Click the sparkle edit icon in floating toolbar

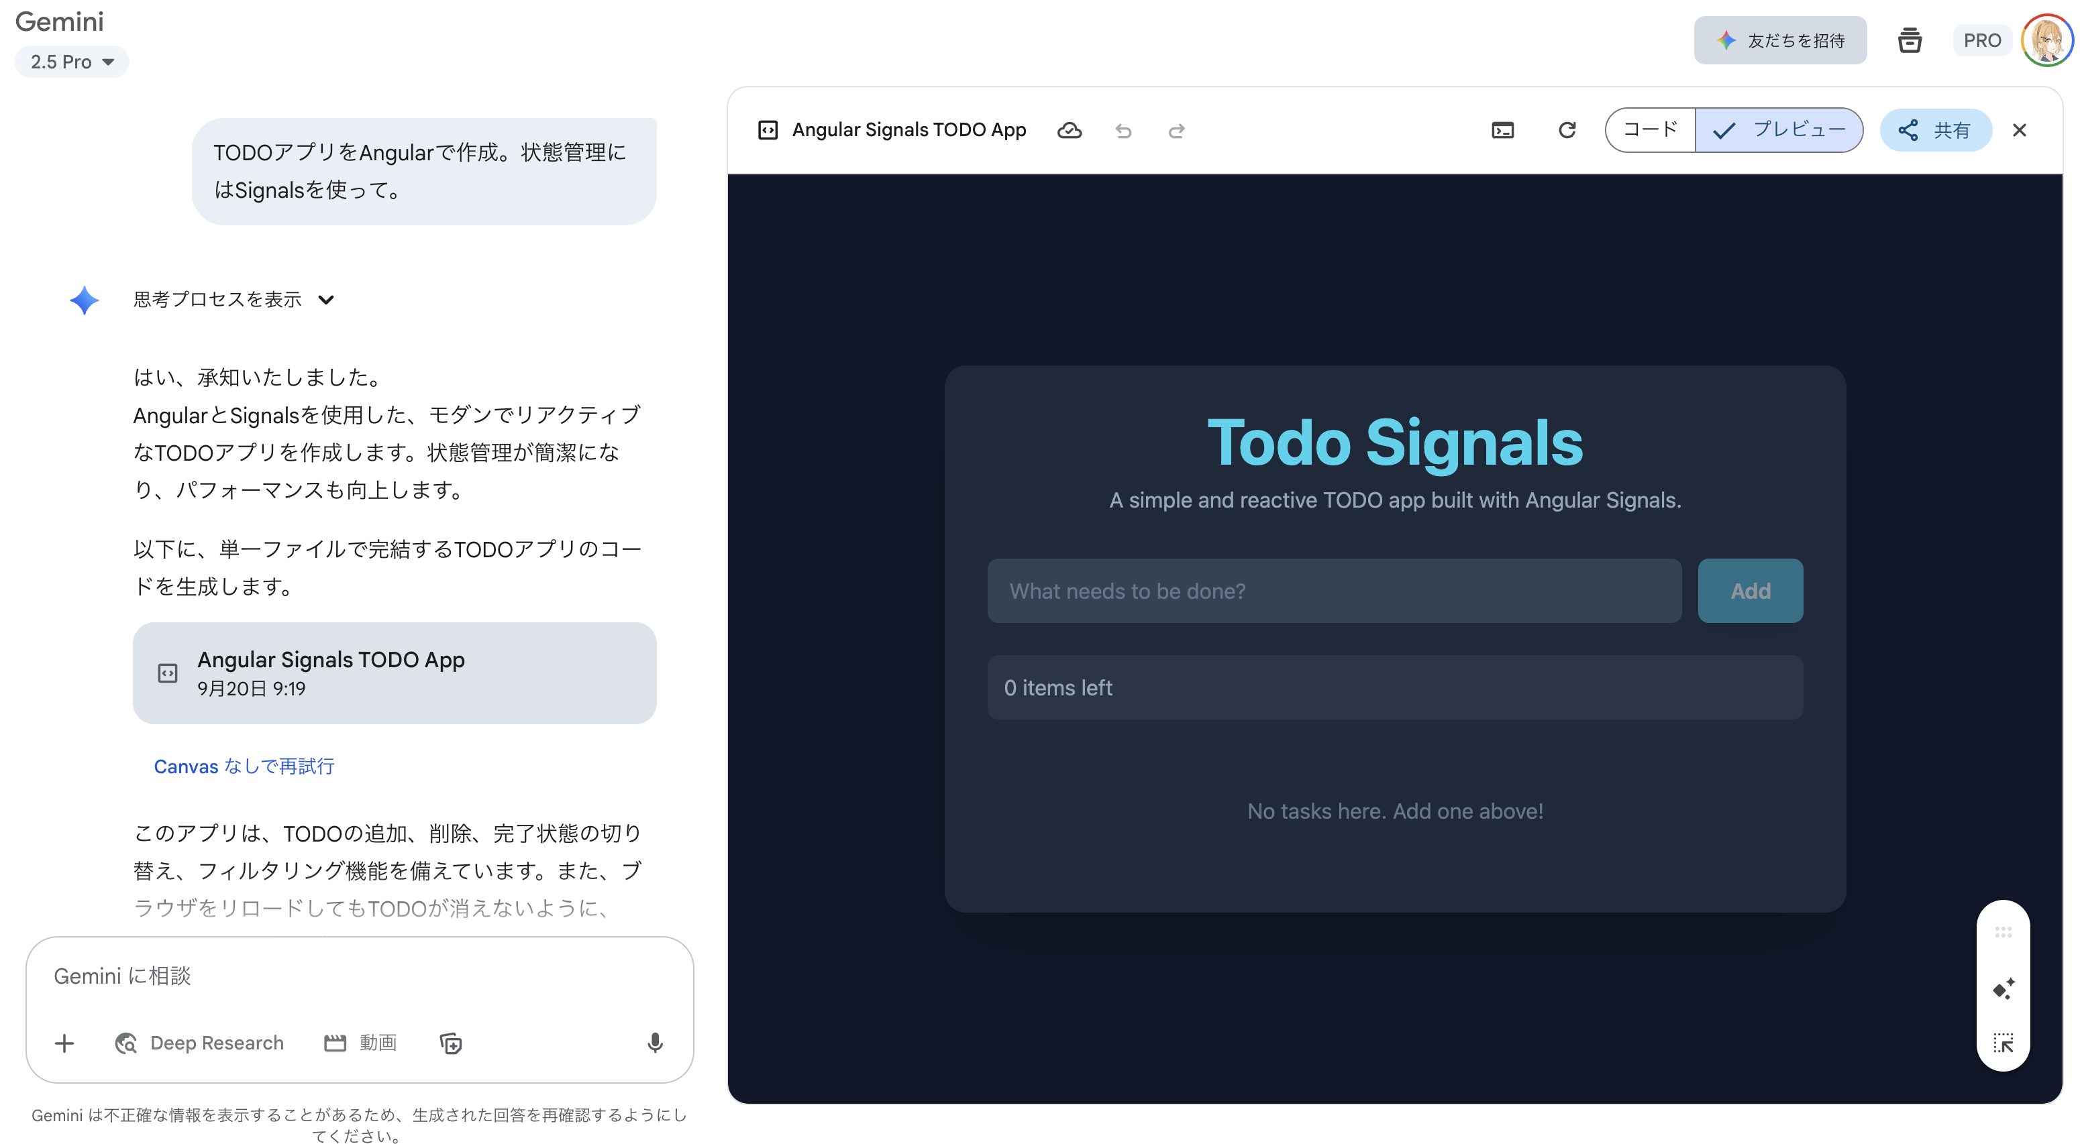pos(2004,988)
